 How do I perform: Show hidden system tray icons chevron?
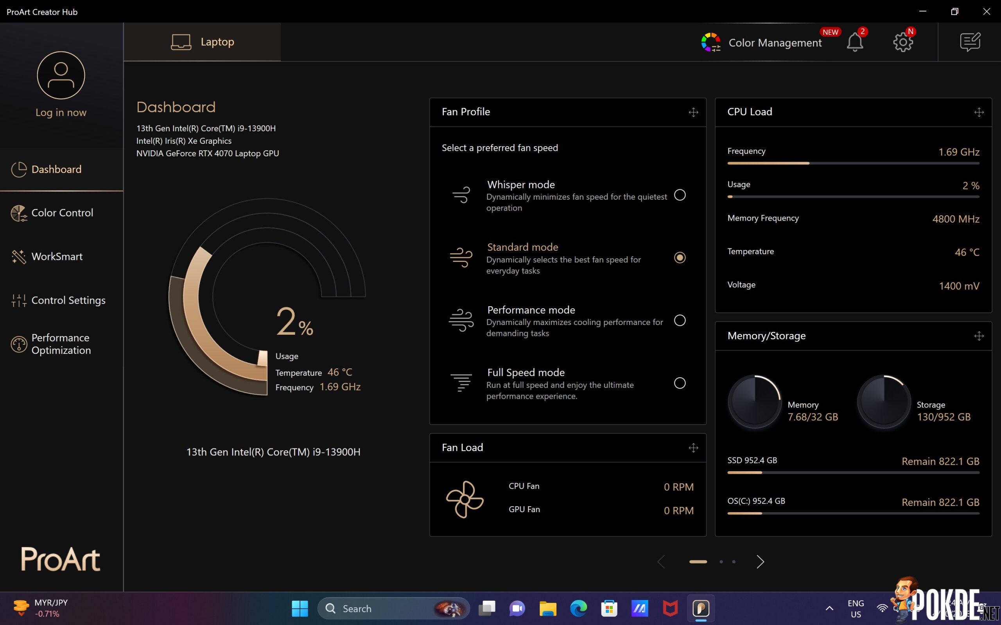829,609
